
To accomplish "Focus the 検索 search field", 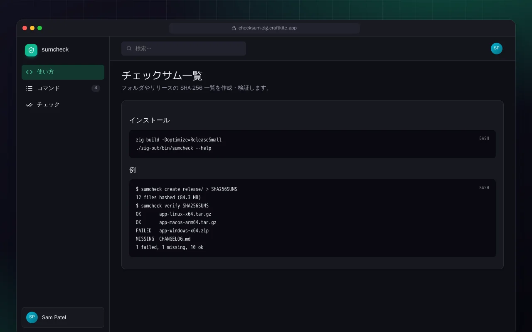I will pyautogui.click(x=184, y=49).
